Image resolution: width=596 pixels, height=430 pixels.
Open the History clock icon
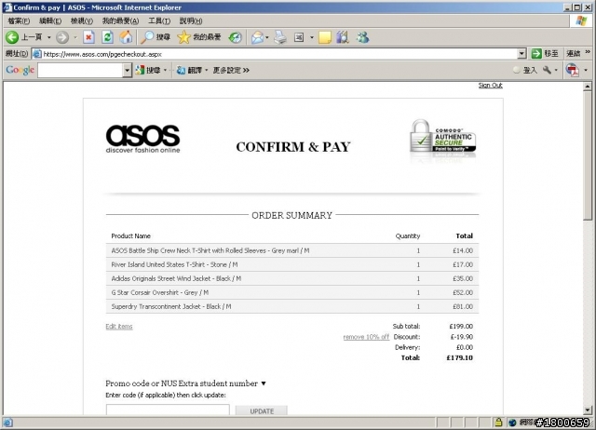[236, 37]
